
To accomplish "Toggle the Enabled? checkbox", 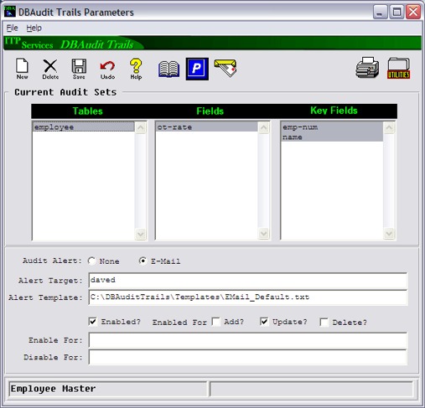I will (x=93, y=322).
